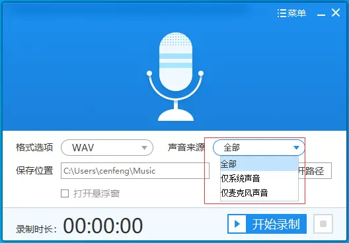Image resolution: width=349 pixels, height=243 pixels.
Task: Select 全部 in the sound source list
Action: tap(259, 164)
